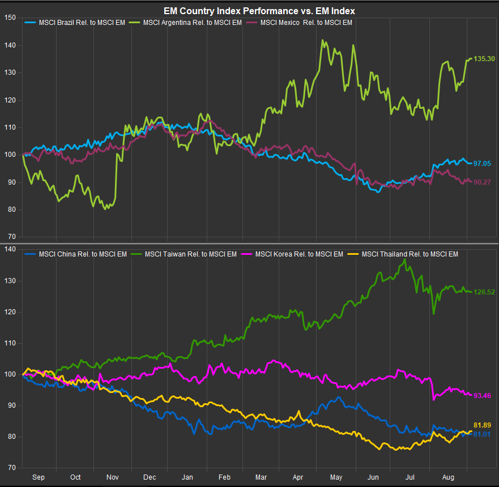Click the Feb label on the x-axis

point(224,477)
